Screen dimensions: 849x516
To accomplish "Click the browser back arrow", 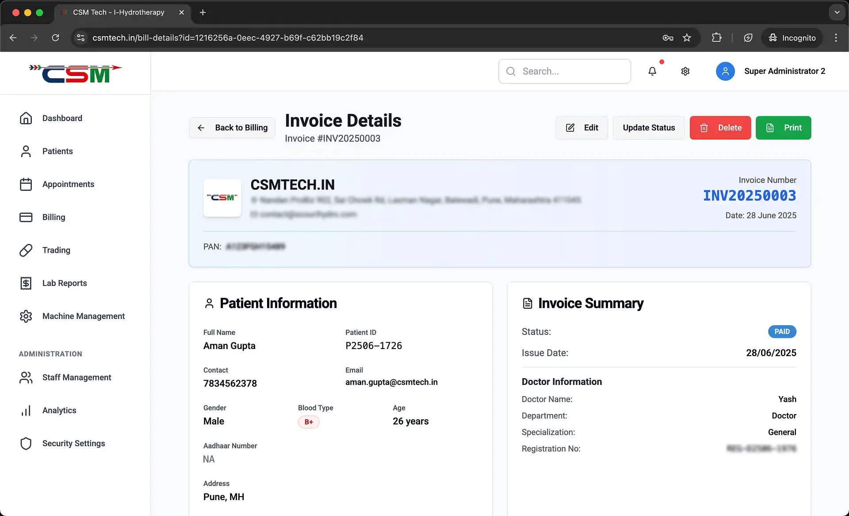I will click(x=13, y=38).
